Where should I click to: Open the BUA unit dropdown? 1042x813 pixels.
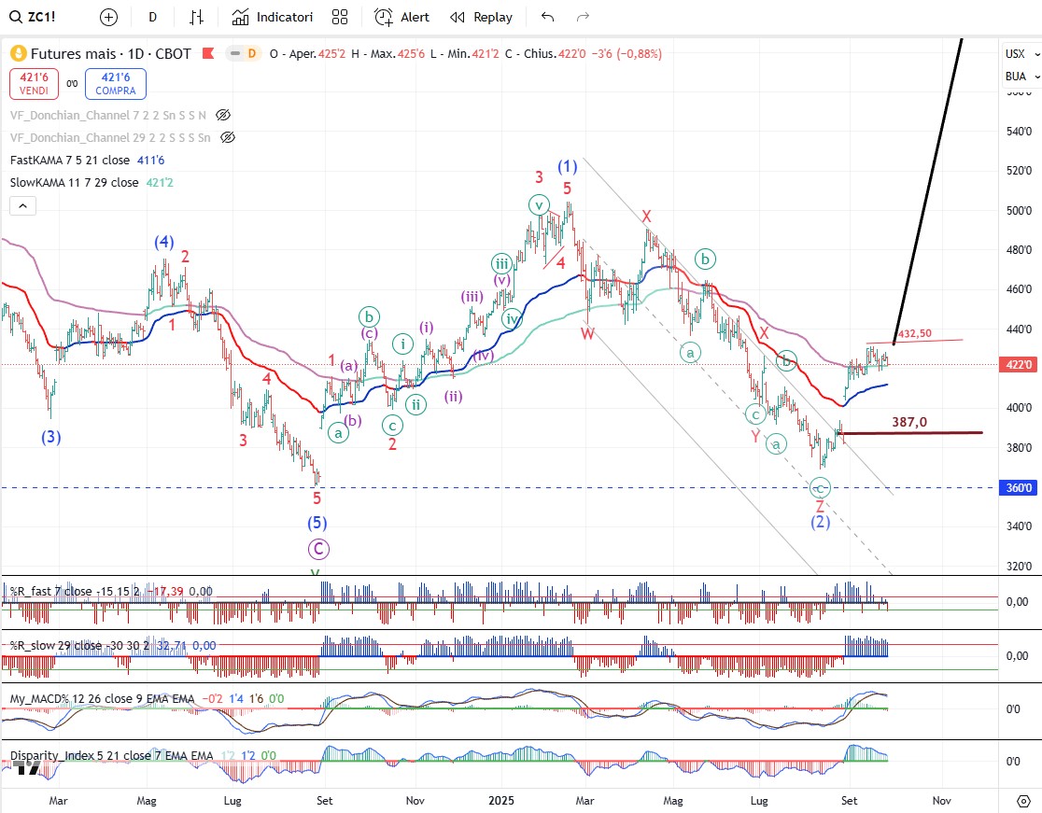(x=1020, y=77)
